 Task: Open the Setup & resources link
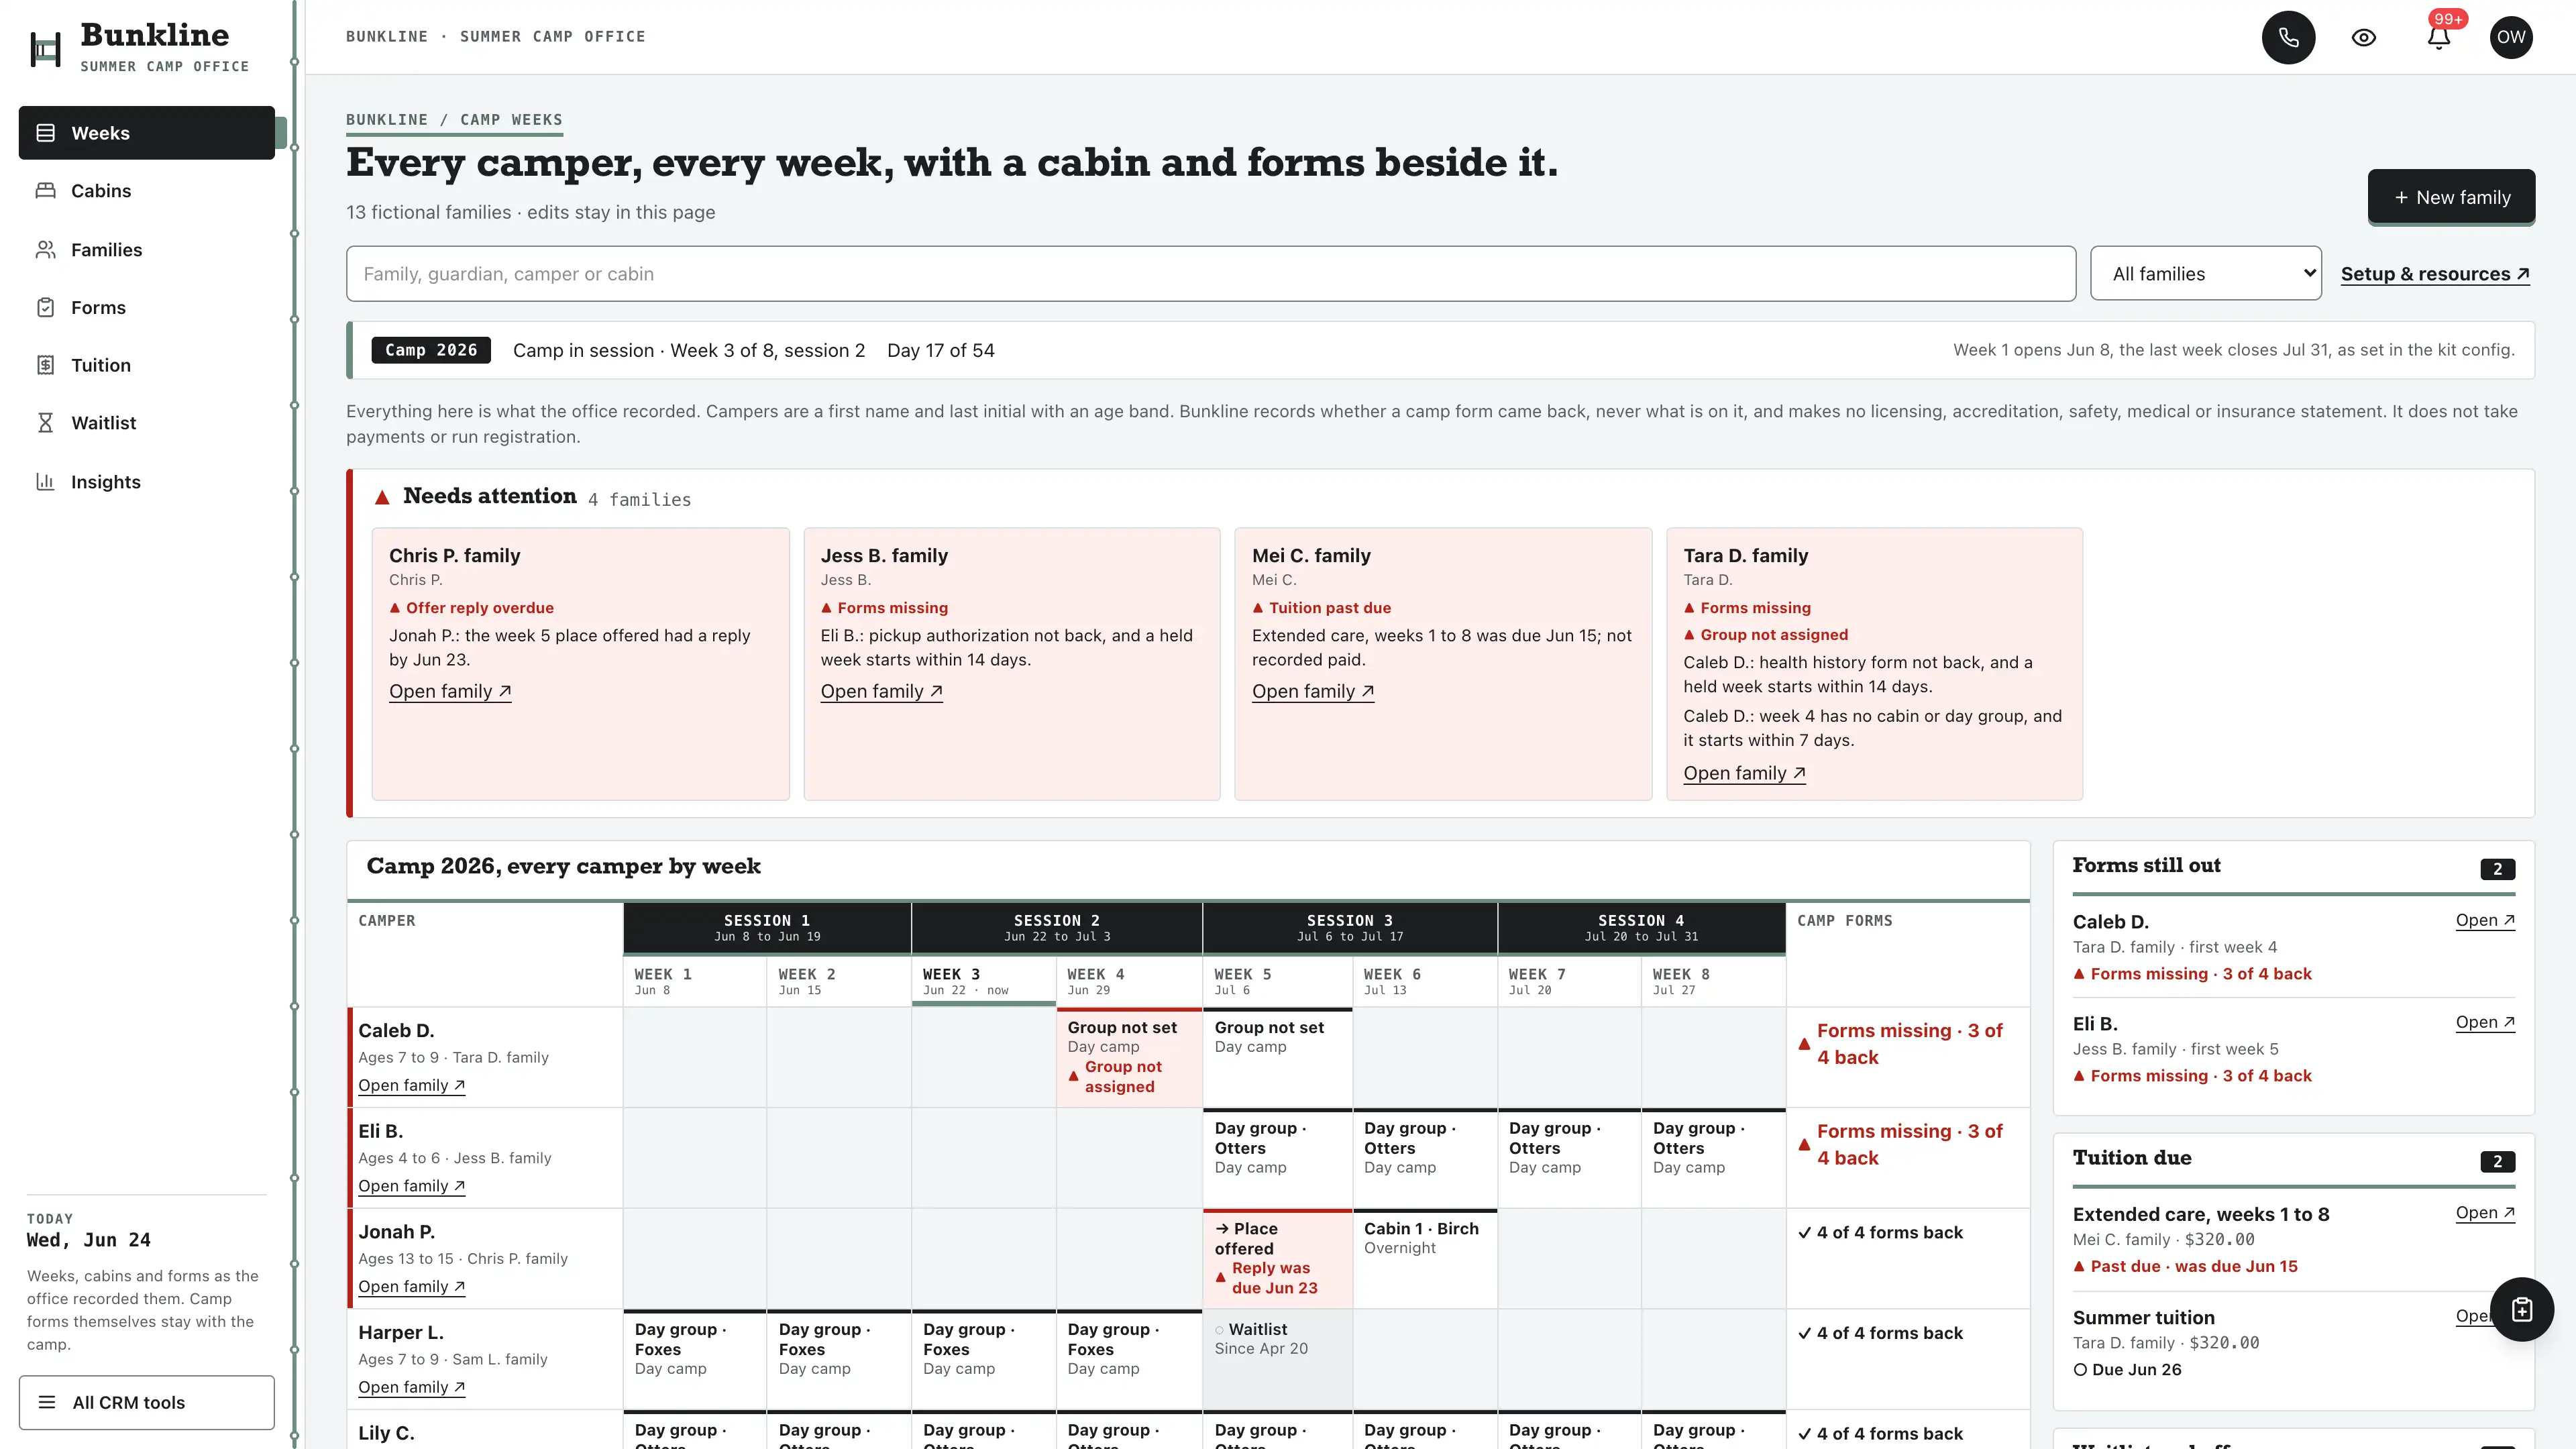[2435, 274]
